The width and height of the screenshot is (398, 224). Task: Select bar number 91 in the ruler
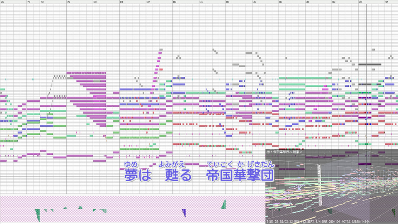387,2
